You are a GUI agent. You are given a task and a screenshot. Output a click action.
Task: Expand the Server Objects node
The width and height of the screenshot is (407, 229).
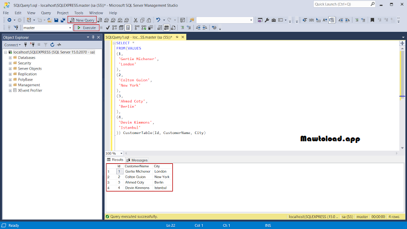click(10, 68)
